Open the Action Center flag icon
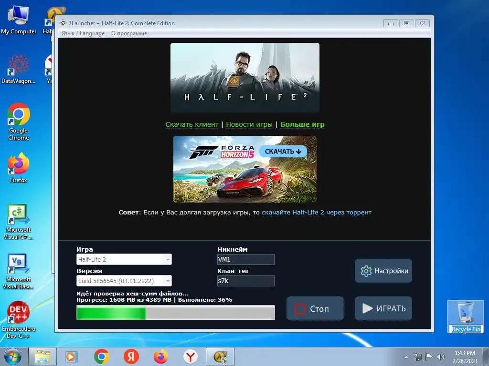This screenshot has width=489, height=366. click(x=429, y=357)
